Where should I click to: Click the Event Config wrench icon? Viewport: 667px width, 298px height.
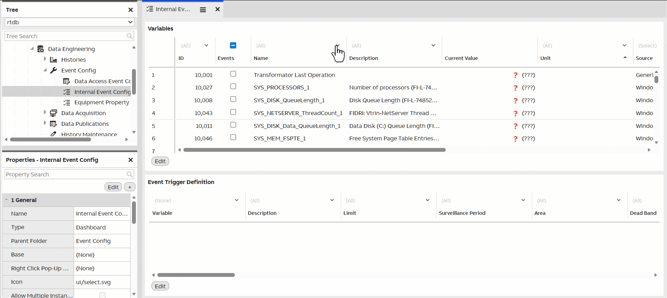pyautogui.click(x=53, y=70)
